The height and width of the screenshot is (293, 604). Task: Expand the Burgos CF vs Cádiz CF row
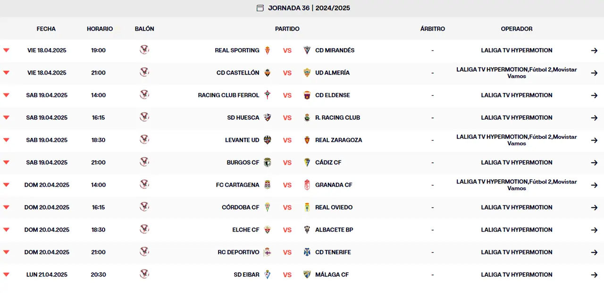click(6, 162)
